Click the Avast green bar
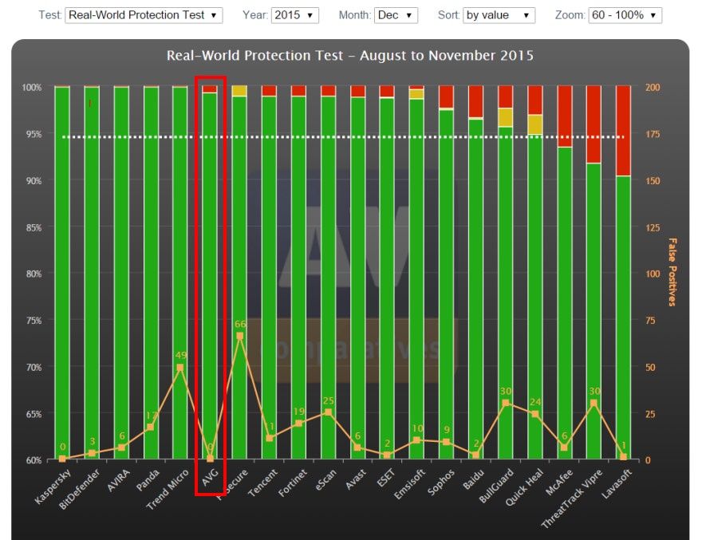Image resolution: width=702 pixels, height=540 pixels. pyautogui.click(x=357, y=278)
